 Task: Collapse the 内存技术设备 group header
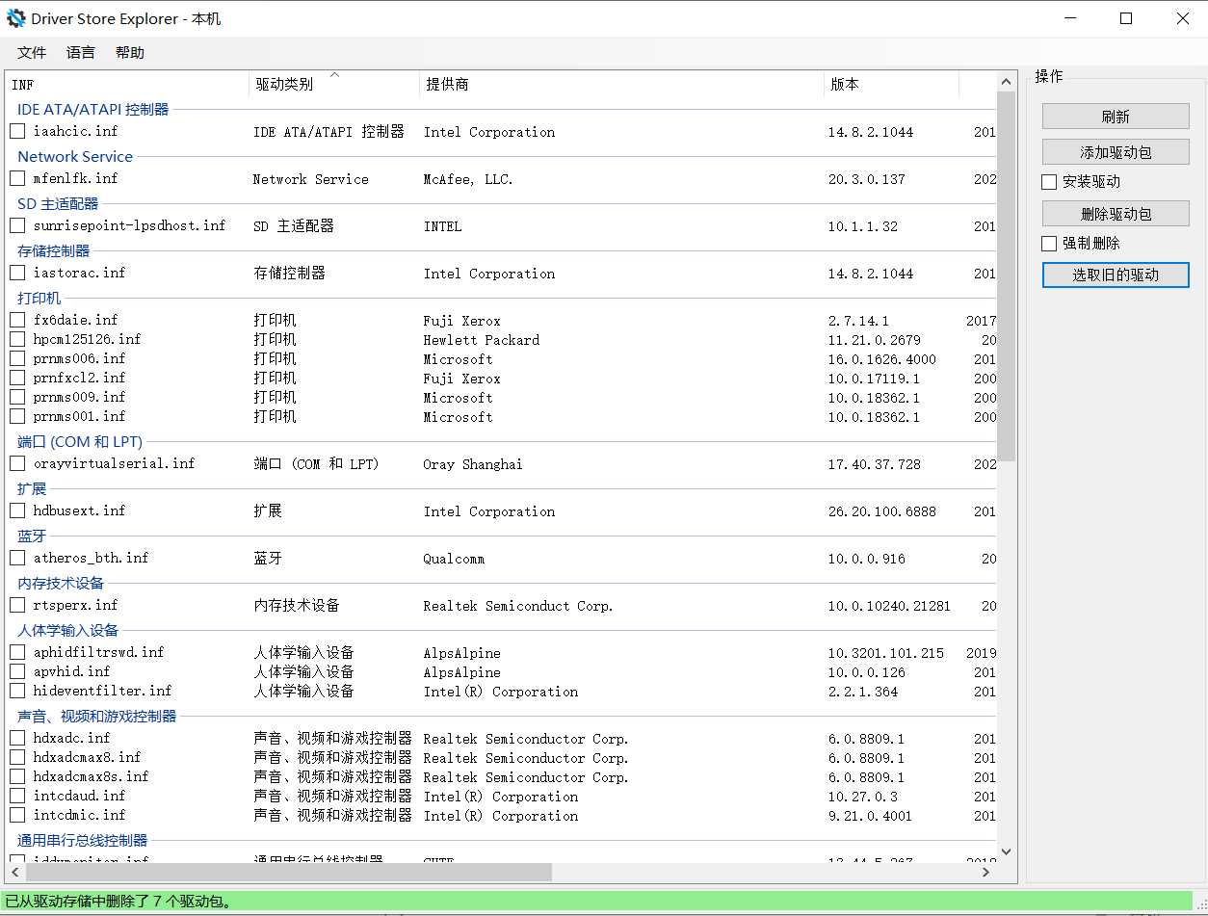[61, 583]
